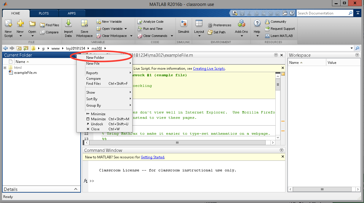The image size is (364, 203).
Task: Open Preferences gear in the ribbon
Action: coord(220,25)
